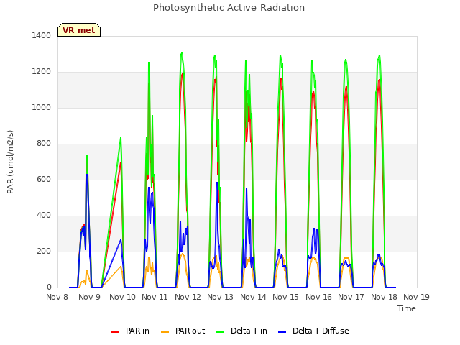This screenshot has width=460, height=345.
Task: Click the Nov 11 x-axis tick label
Action: coord(155,297)
